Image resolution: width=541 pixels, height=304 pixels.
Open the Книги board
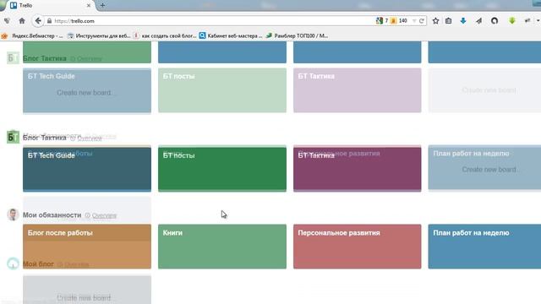click(222, 246)
